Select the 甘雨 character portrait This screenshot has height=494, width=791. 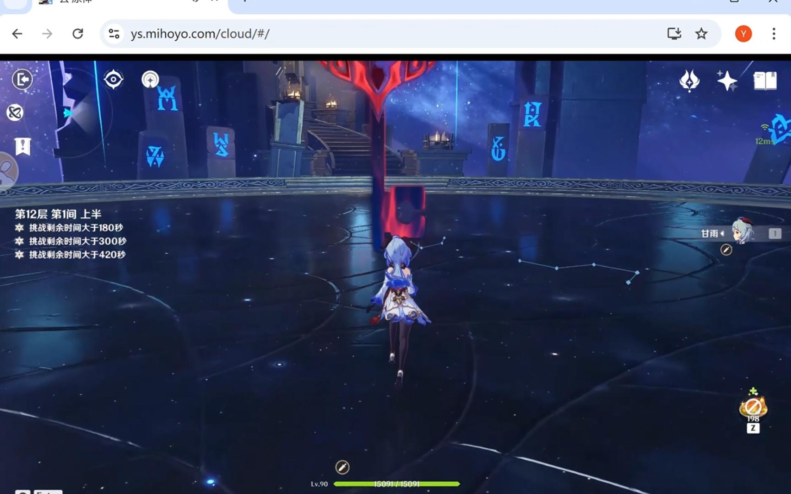tap(742, 231)
